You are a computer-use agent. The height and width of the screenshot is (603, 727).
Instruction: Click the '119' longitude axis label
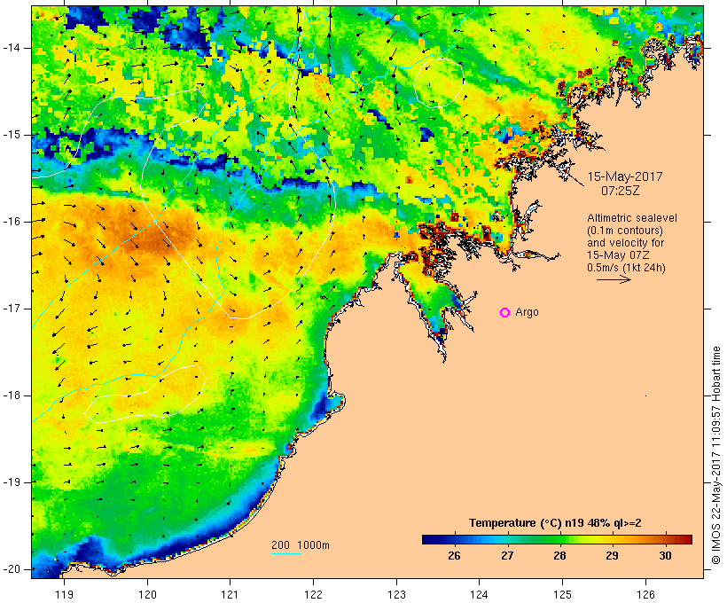(x=64, y=594)
